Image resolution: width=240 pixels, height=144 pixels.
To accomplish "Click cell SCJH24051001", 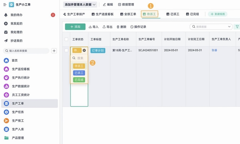I will click(x=148, y=50).
